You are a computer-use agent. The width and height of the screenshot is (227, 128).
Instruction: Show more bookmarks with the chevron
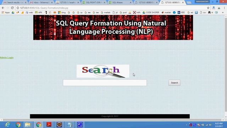point(223,12)
